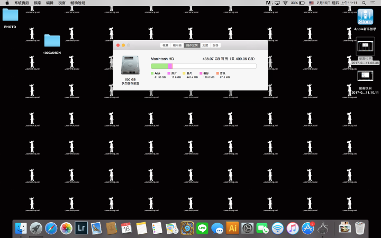Click the green App segment of storage bar

159,66
